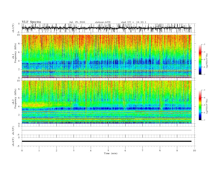
Task: Click the 'start UT = 14:10:1' header text
Action: (x=134, y=22)
